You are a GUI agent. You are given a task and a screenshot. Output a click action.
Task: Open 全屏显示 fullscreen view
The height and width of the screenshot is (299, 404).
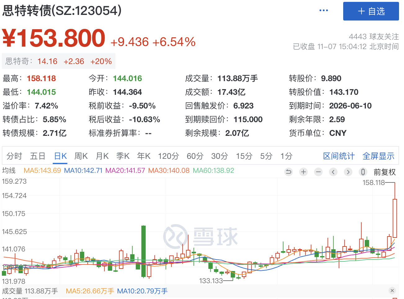point(378,156)
